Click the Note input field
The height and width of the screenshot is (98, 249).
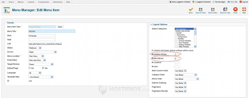coord(42,40)
